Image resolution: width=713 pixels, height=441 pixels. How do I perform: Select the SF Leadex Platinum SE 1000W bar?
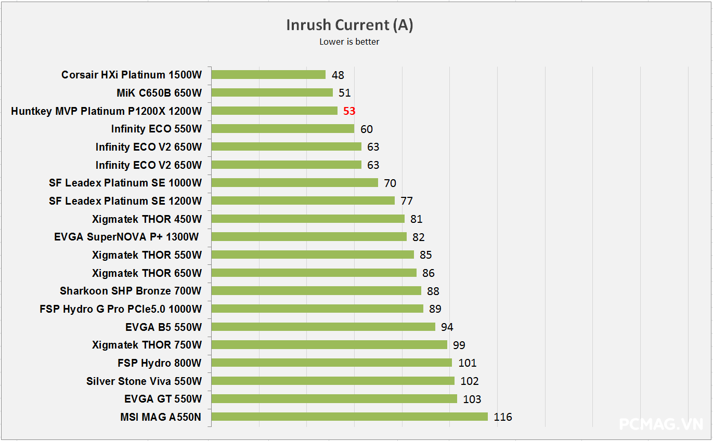pos(294,183)
